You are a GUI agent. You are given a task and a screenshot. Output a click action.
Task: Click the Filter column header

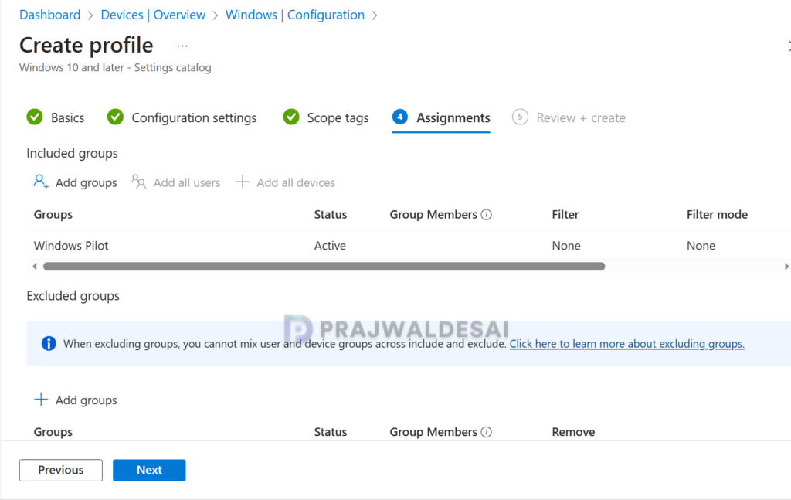565,214
